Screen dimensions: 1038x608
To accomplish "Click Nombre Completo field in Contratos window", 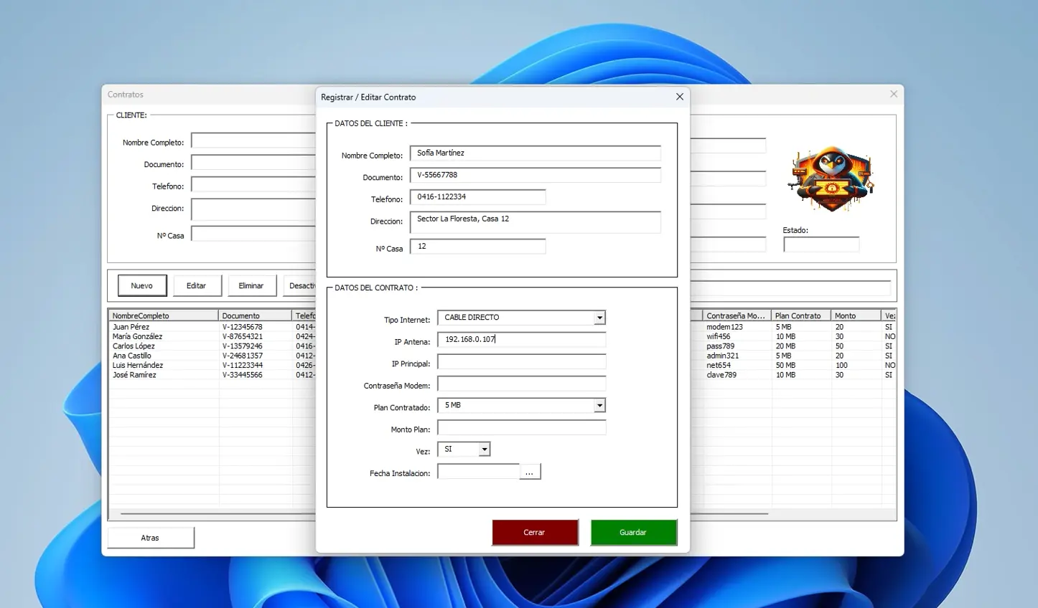I will (x=253, y=141).
